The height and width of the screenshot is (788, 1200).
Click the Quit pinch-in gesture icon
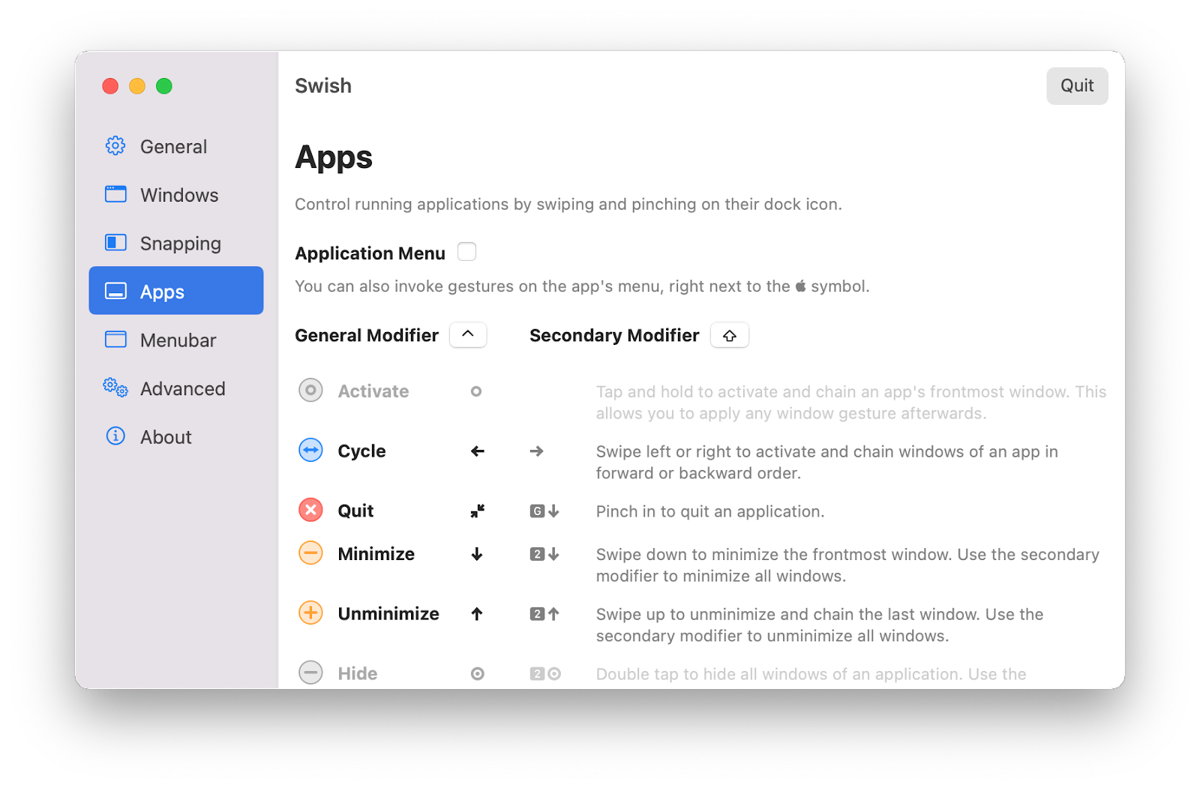[x=477, y=511]
